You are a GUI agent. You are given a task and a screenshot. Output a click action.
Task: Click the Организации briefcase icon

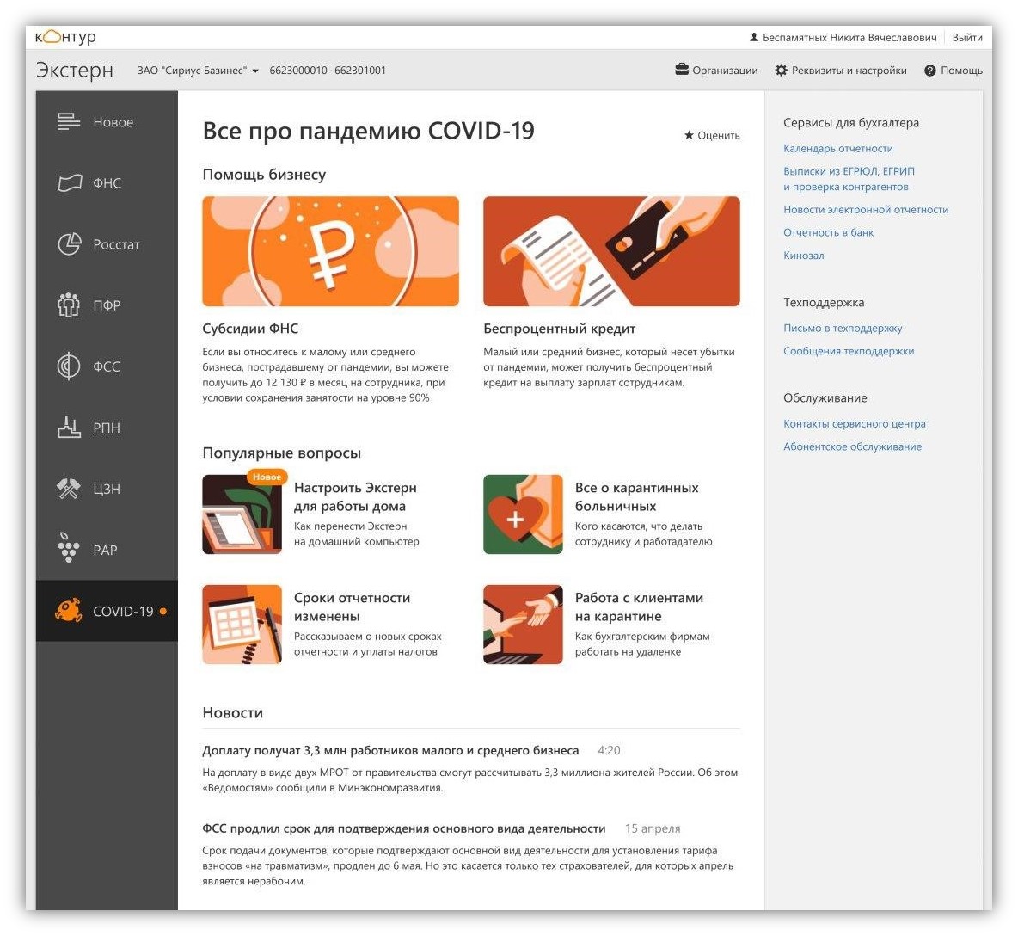pos(682,70)
